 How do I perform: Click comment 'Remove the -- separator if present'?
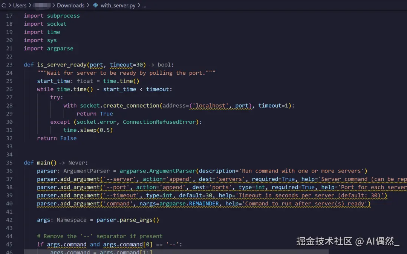tap(99, 236)
